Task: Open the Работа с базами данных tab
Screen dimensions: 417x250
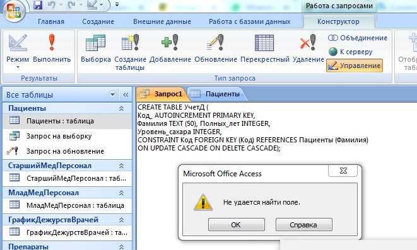Action: click(249, 21)
